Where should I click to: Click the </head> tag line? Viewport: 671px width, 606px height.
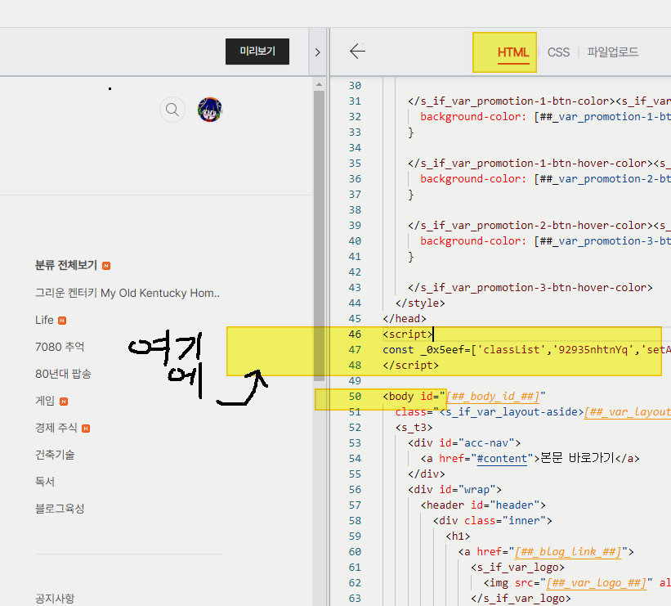[405, 319]
